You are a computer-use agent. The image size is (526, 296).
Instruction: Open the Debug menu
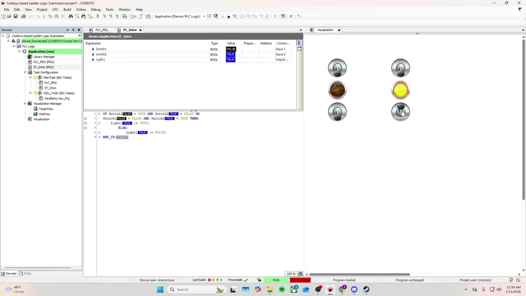point(95,9)
